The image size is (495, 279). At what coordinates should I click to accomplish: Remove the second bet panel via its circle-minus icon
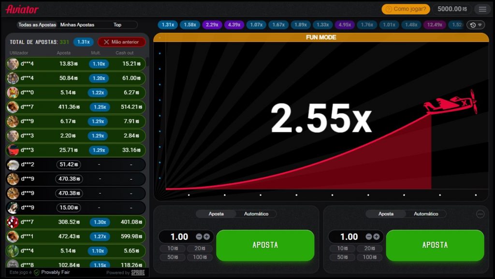pos(480,214)
